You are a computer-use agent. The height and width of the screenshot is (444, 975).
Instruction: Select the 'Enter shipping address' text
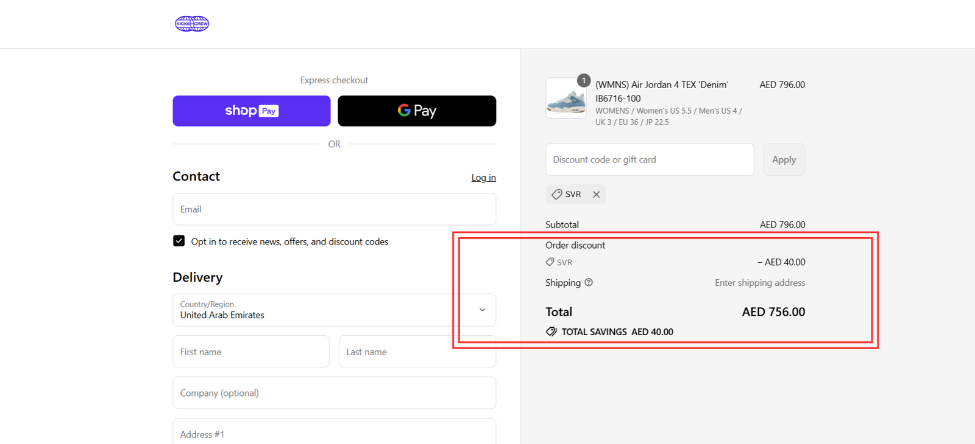pyautogui.click(x=760, y=283)
